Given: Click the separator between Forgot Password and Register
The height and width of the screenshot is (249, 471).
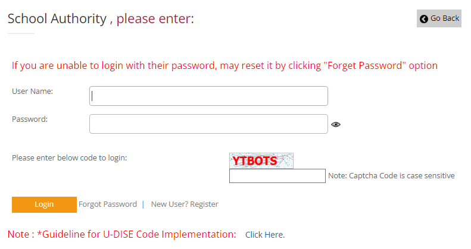Looking at the screenshot, I should pos(143,204).
